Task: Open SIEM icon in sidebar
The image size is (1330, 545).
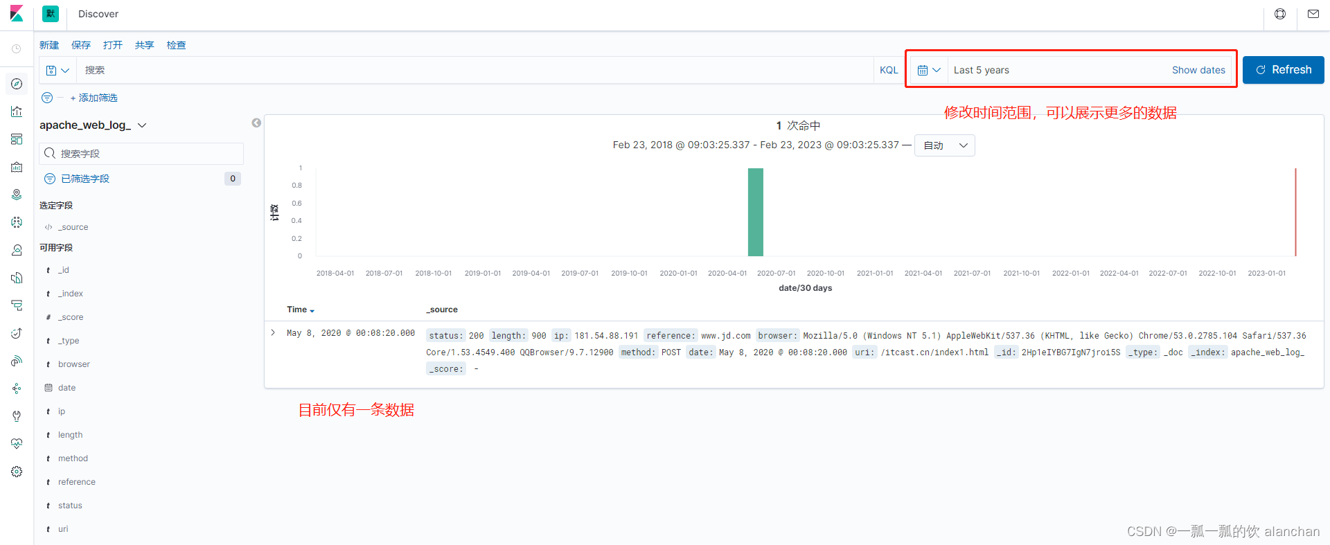Action: (17, 361)
